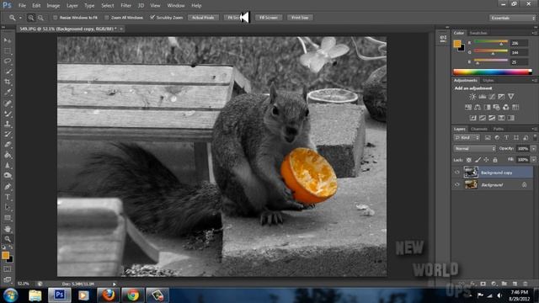Viewport: 539px width, 303px height.
Task: Filter layers by pixel layers
Action: tap(488, 138)
